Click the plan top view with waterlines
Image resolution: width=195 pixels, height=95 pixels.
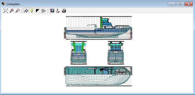[x=98, y=76]
